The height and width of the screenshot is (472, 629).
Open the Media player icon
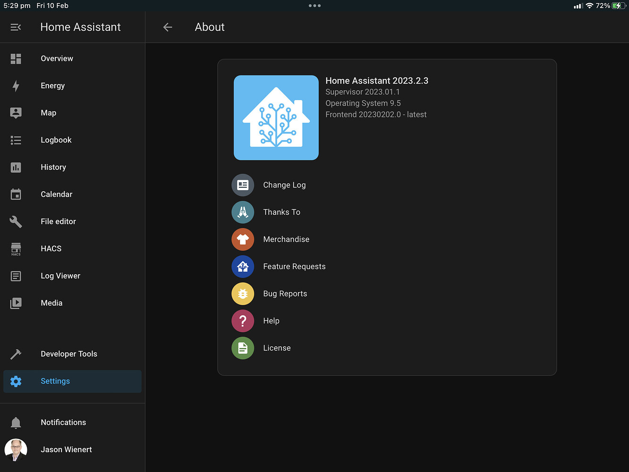16,303
